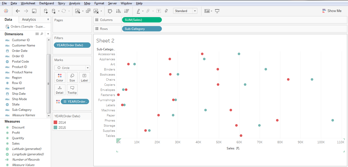This screenshot has height=167, width=348.
Task: Click the Sort descending toolbar icon
Action: click(x=126, y=11)
